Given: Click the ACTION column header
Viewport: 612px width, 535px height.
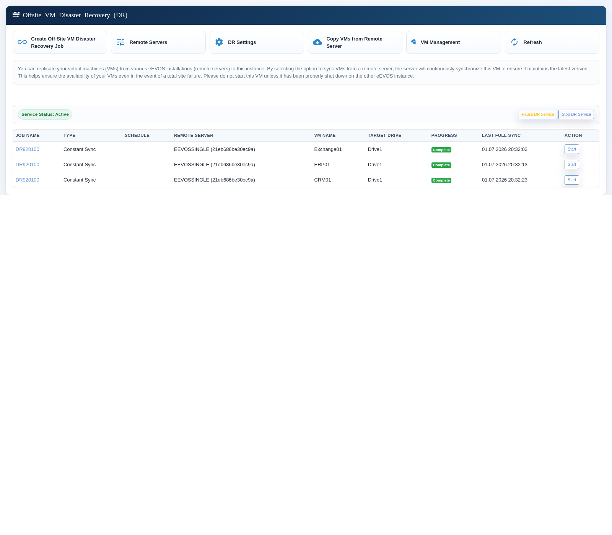Looking at the screenshot, I should [x=573, y=136].
